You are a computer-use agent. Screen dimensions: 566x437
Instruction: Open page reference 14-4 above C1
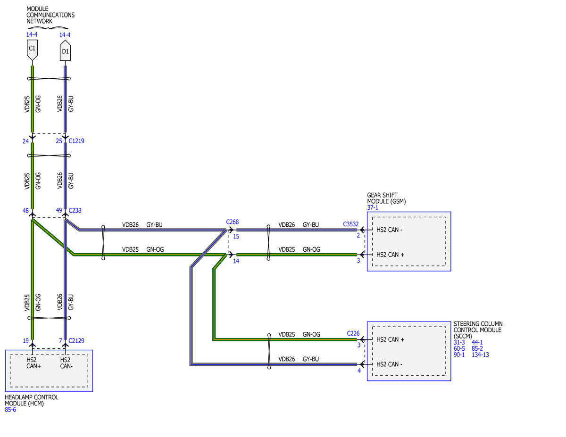[32, 35]
